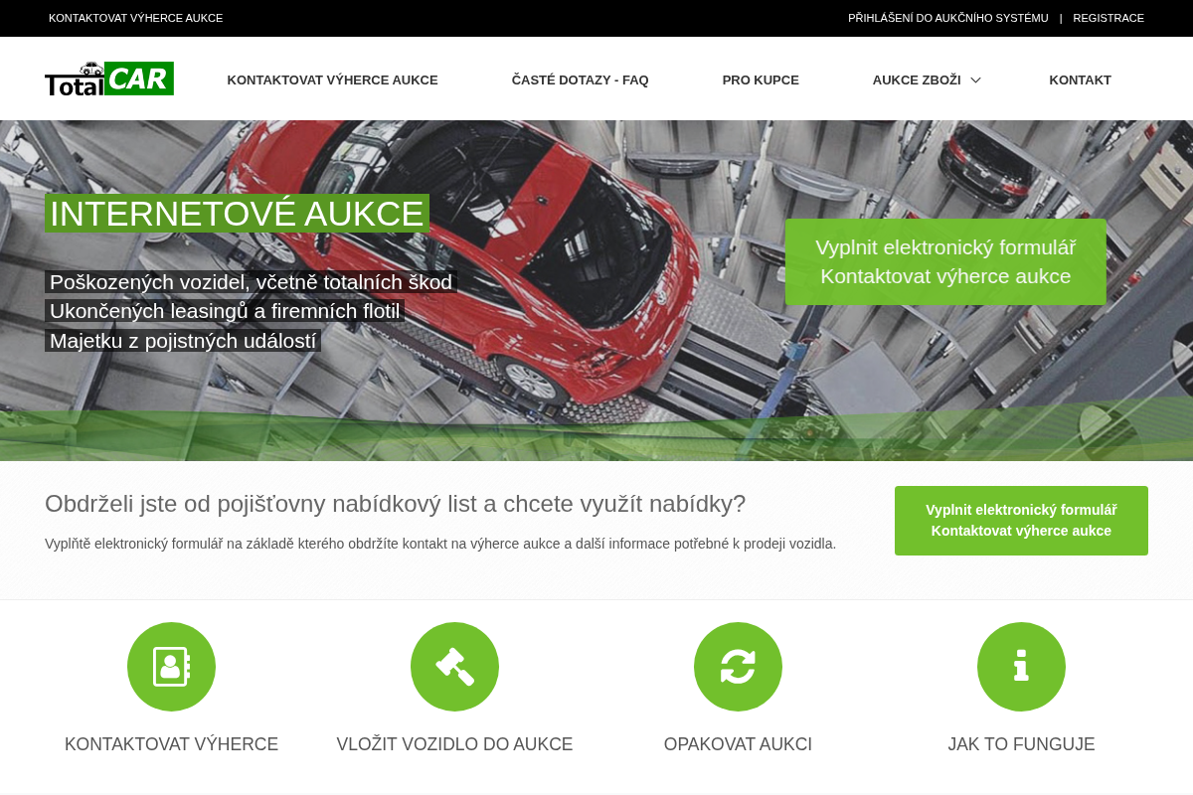This screenshot has height=795, width=1193.
Task: Click the paragraph starting Vyplňtě elektronický formulář
Action: [440, 544]
